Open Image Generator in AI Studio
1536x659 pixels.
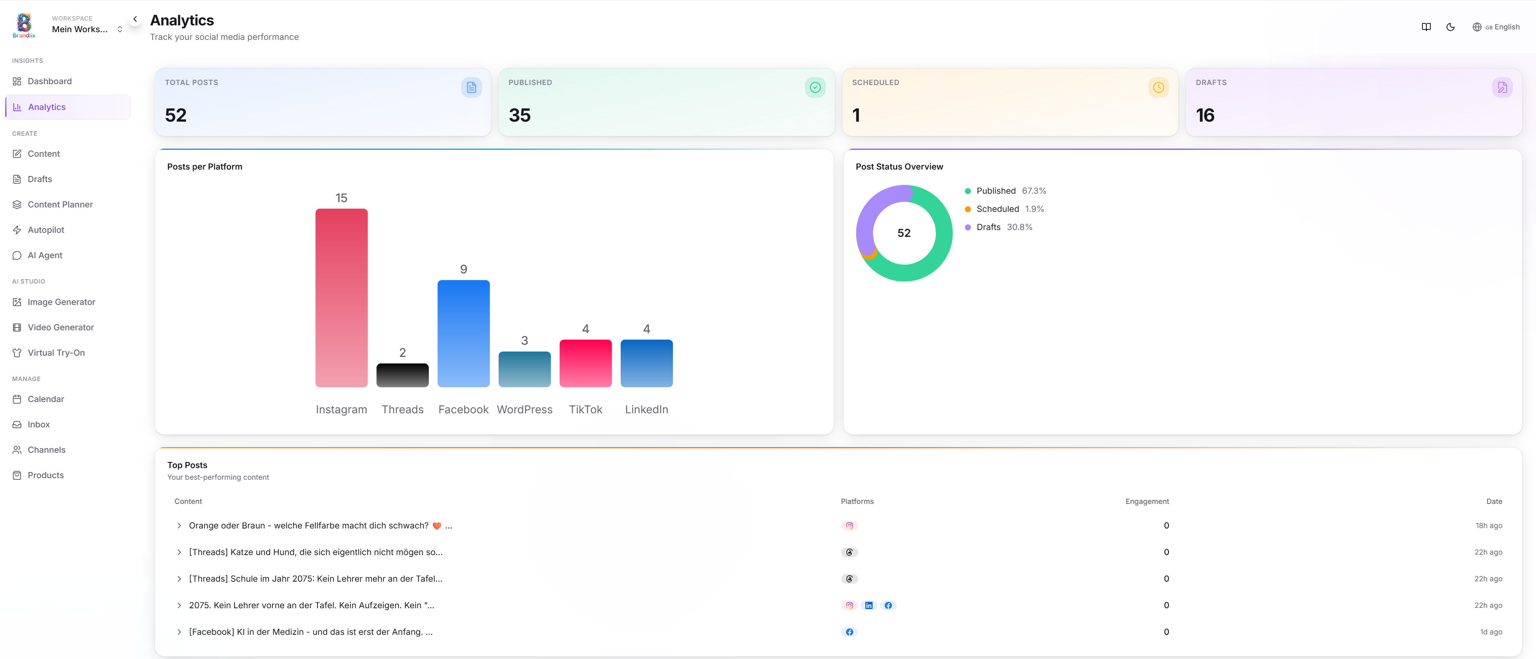pyautogui.click(x=61, y=302)
